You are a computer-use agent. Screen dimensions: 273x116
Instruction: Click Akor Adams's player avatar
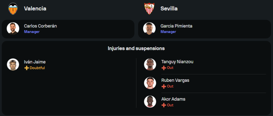pos(150,102)
